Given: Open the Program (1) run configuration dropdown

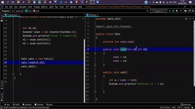Looking at the screenshot, I should (x=159, y=11).
